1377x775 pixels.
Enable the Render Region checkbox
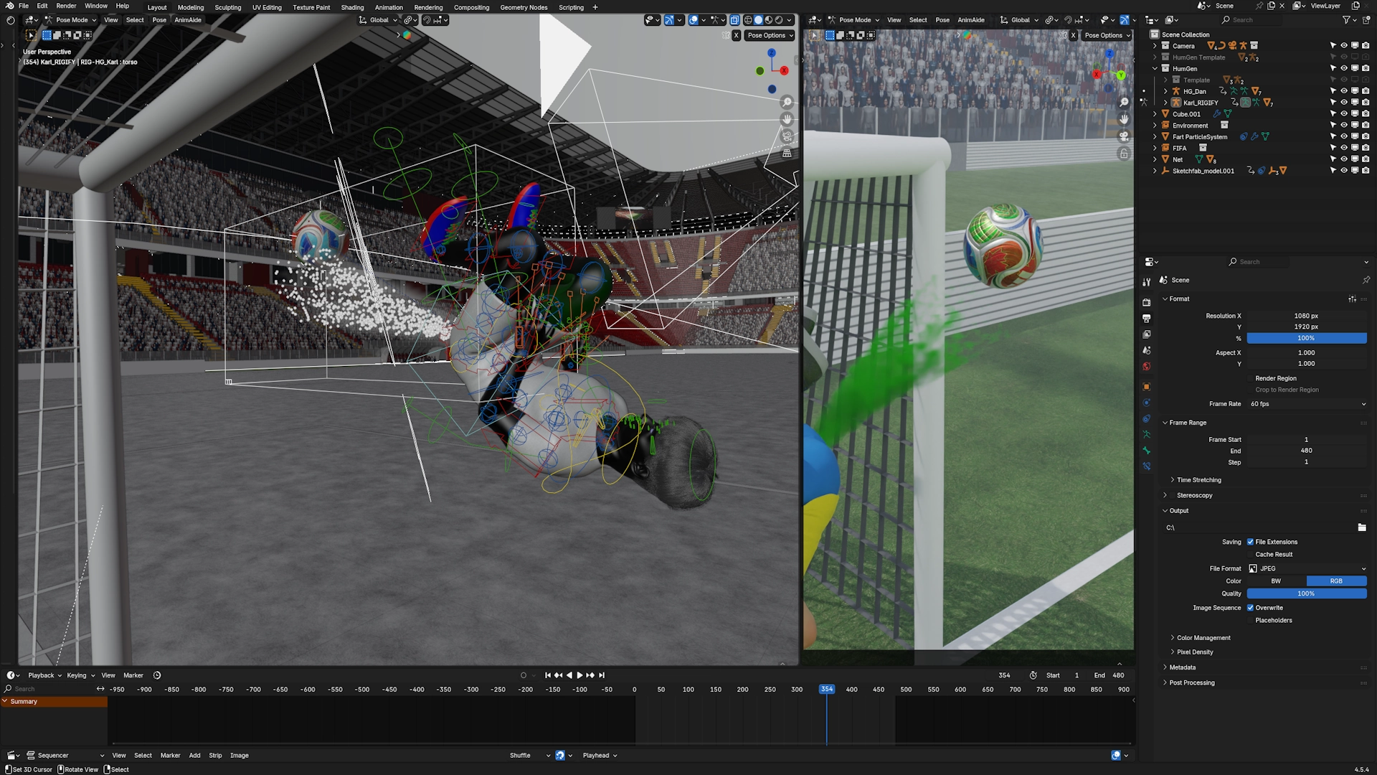(1251, 378)
